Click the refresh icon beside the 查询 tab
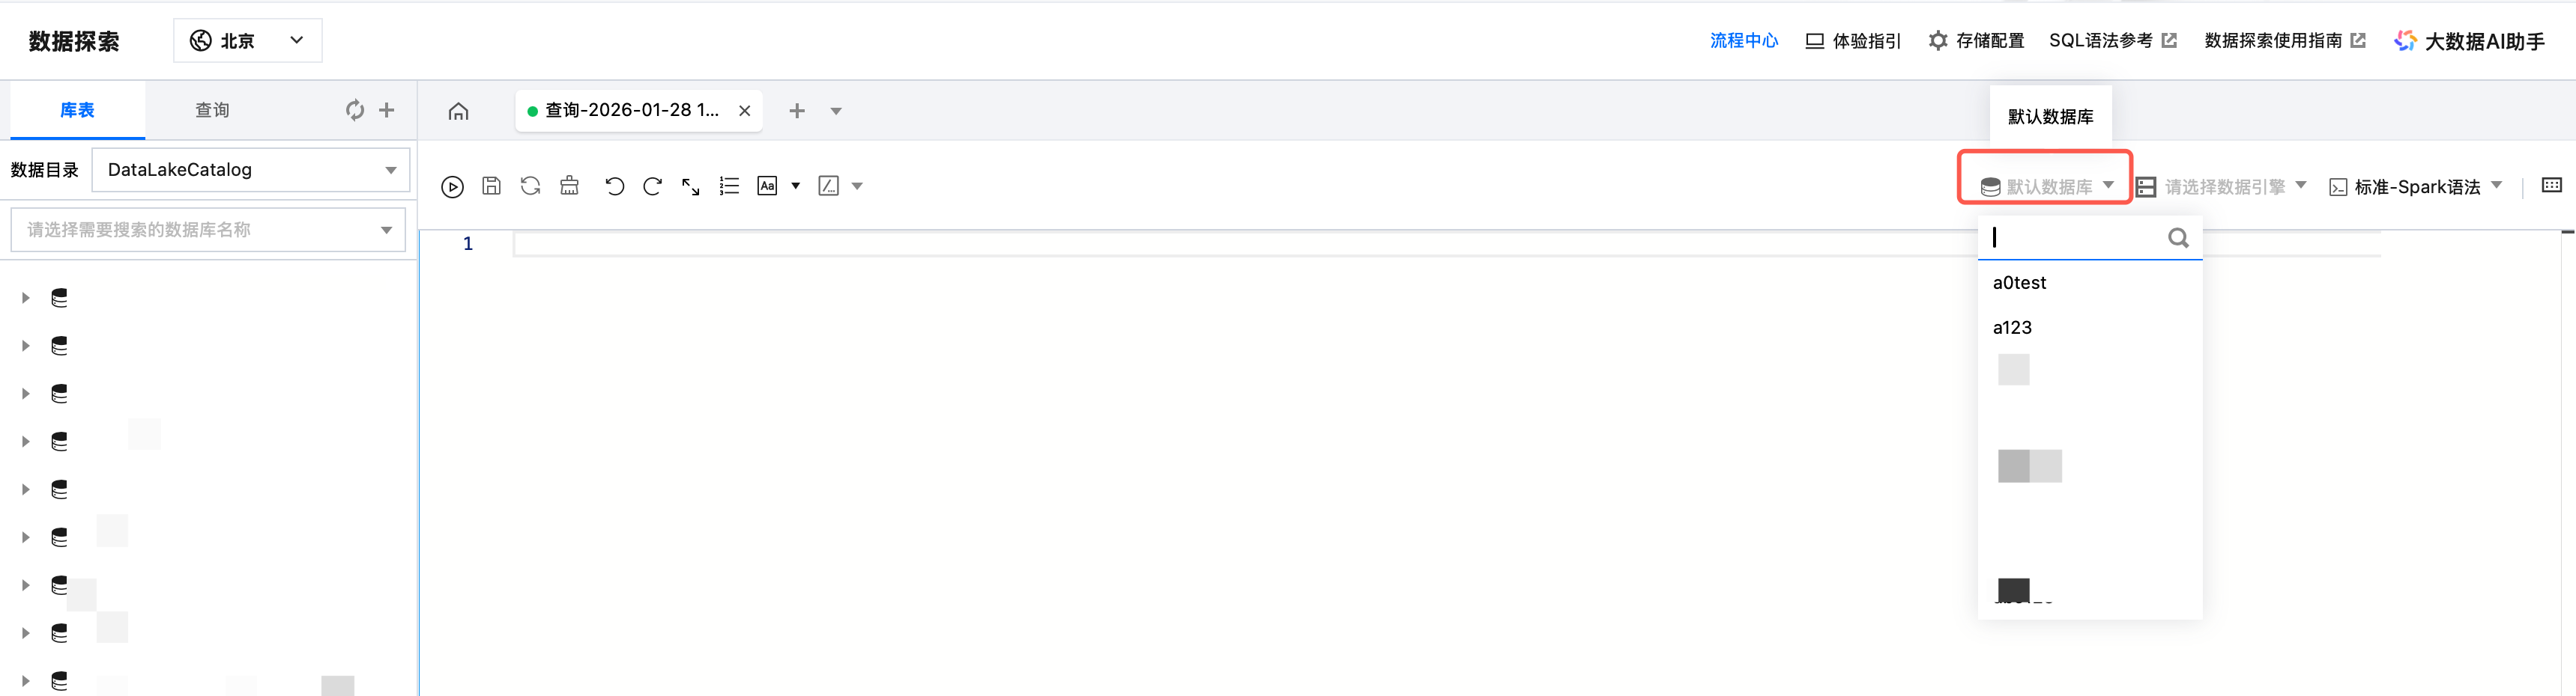 click(x=354, y=110)
